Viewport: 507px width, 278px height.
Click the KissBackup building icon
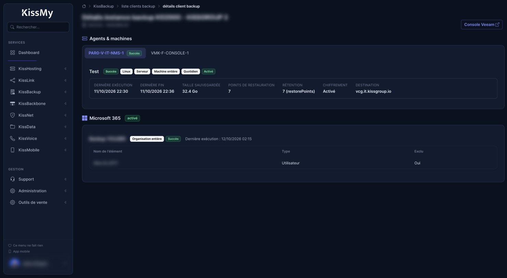point(13,92)
